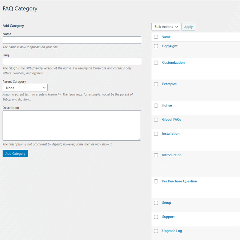Check the Examples category row
240x240 pixels.
(156, 84)
